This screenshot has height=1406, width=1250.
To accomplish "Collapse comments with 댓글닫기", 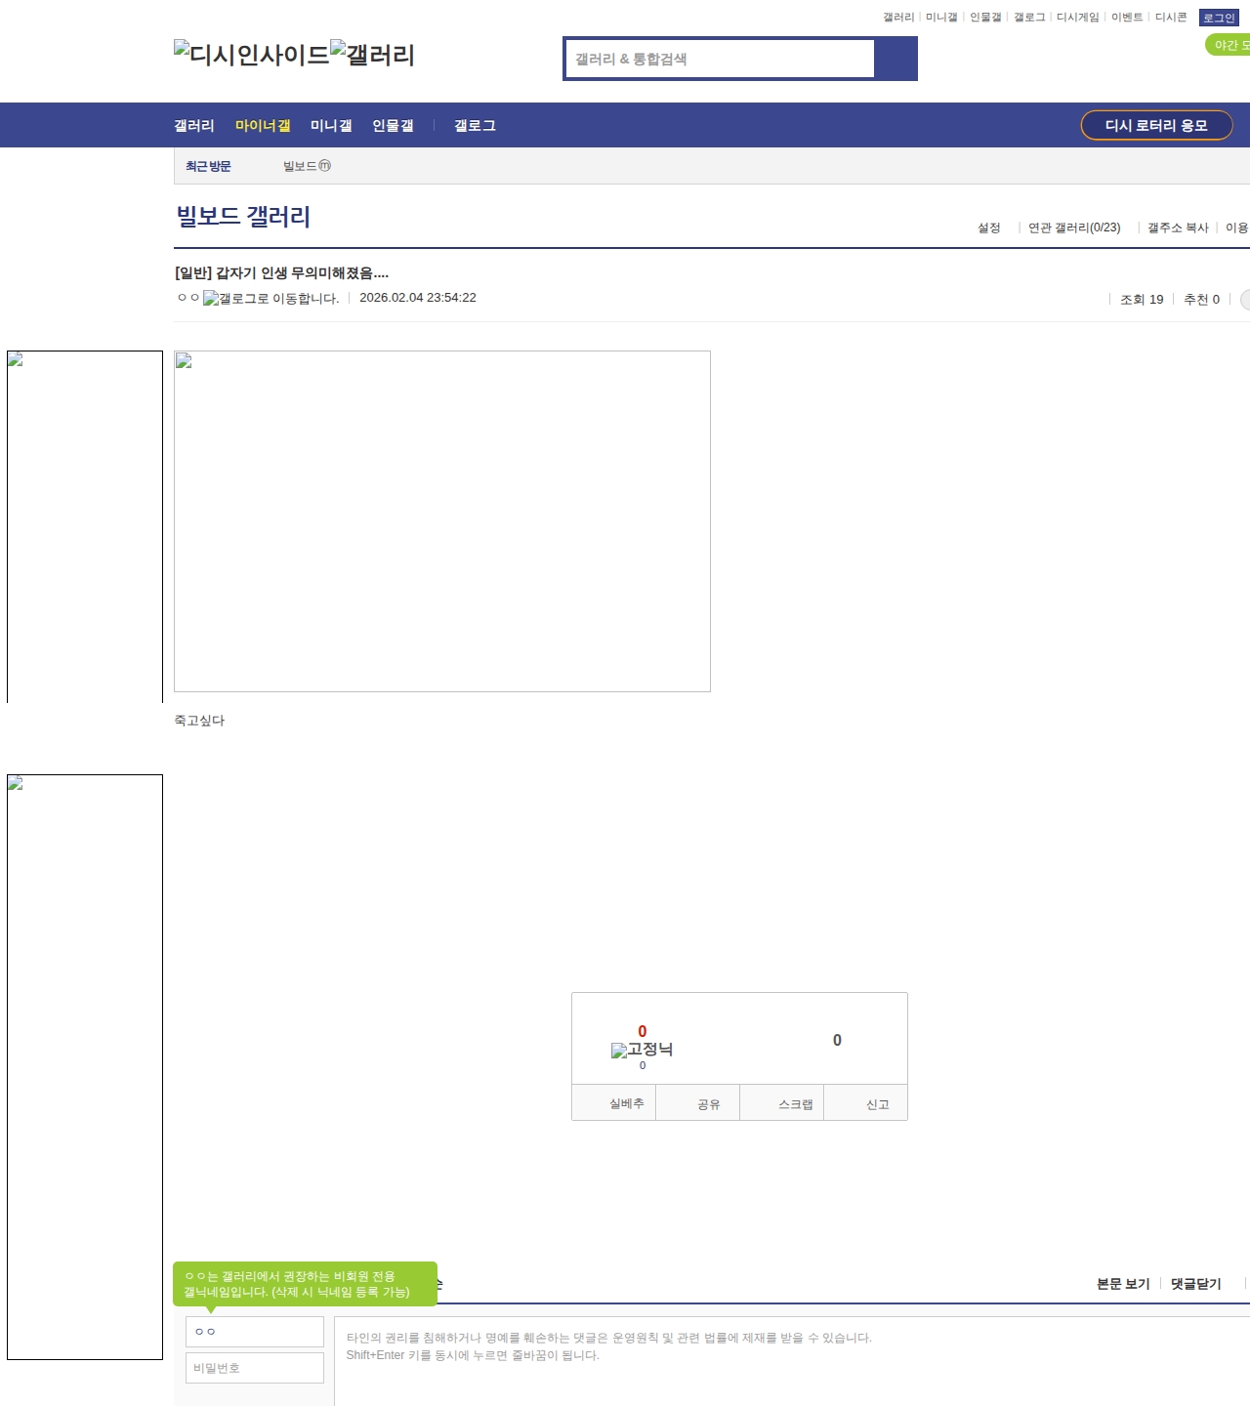I will (1195, 1284).
